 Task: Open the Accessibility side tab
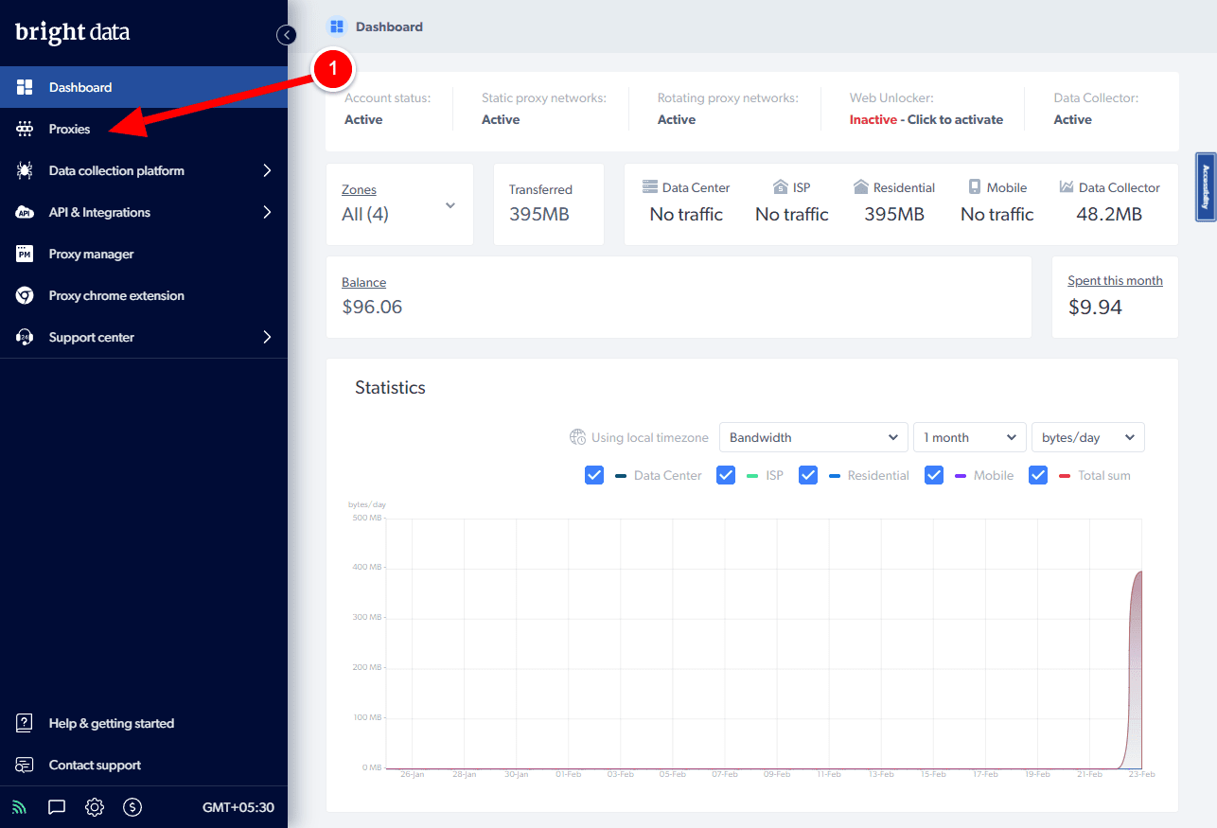(1205, 186)
